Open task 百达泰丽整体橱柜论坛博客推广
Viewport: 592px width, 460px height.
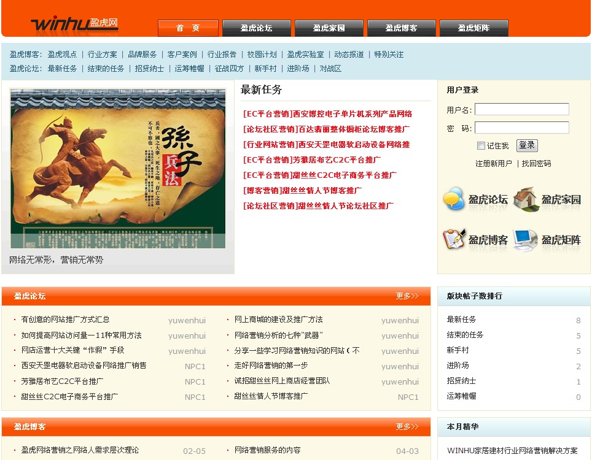(326, 129)
